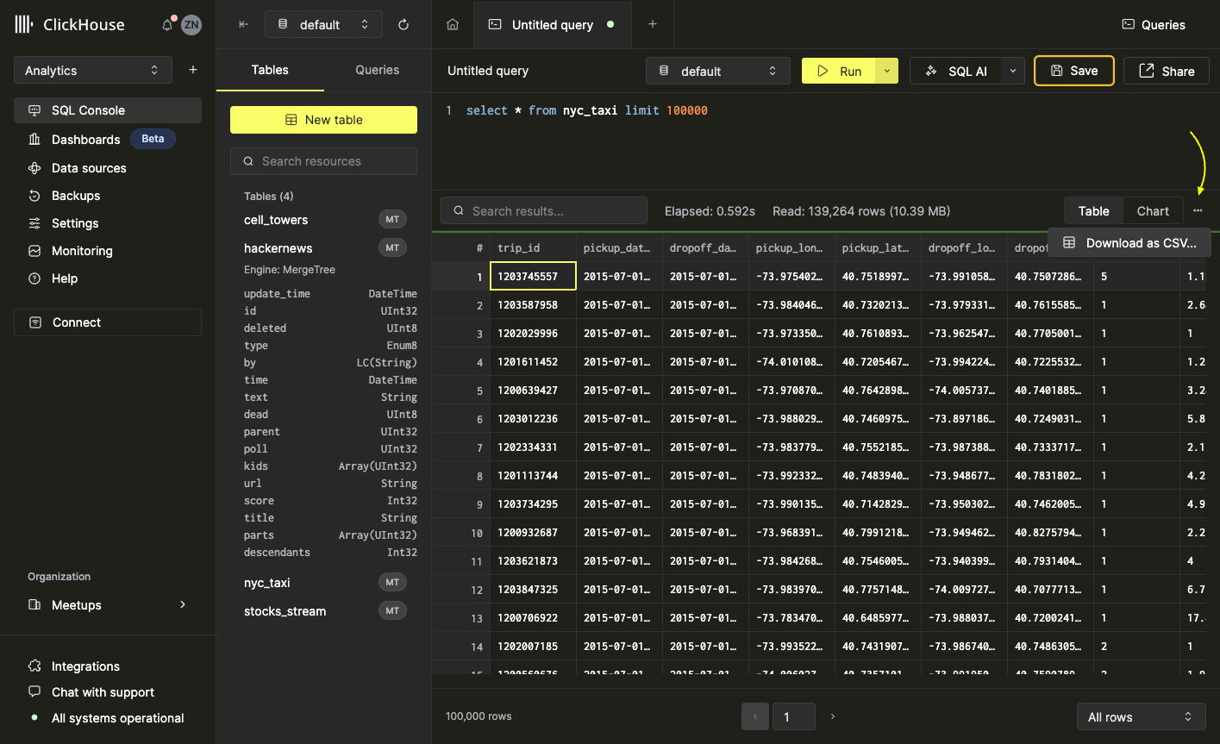The image size is (1220, 744).
Task: Click the ZN user avatar
Action: 191,25
